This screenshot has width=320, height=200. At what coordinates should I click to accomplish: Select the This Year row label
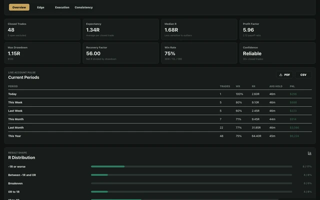(x=14, y=136)
